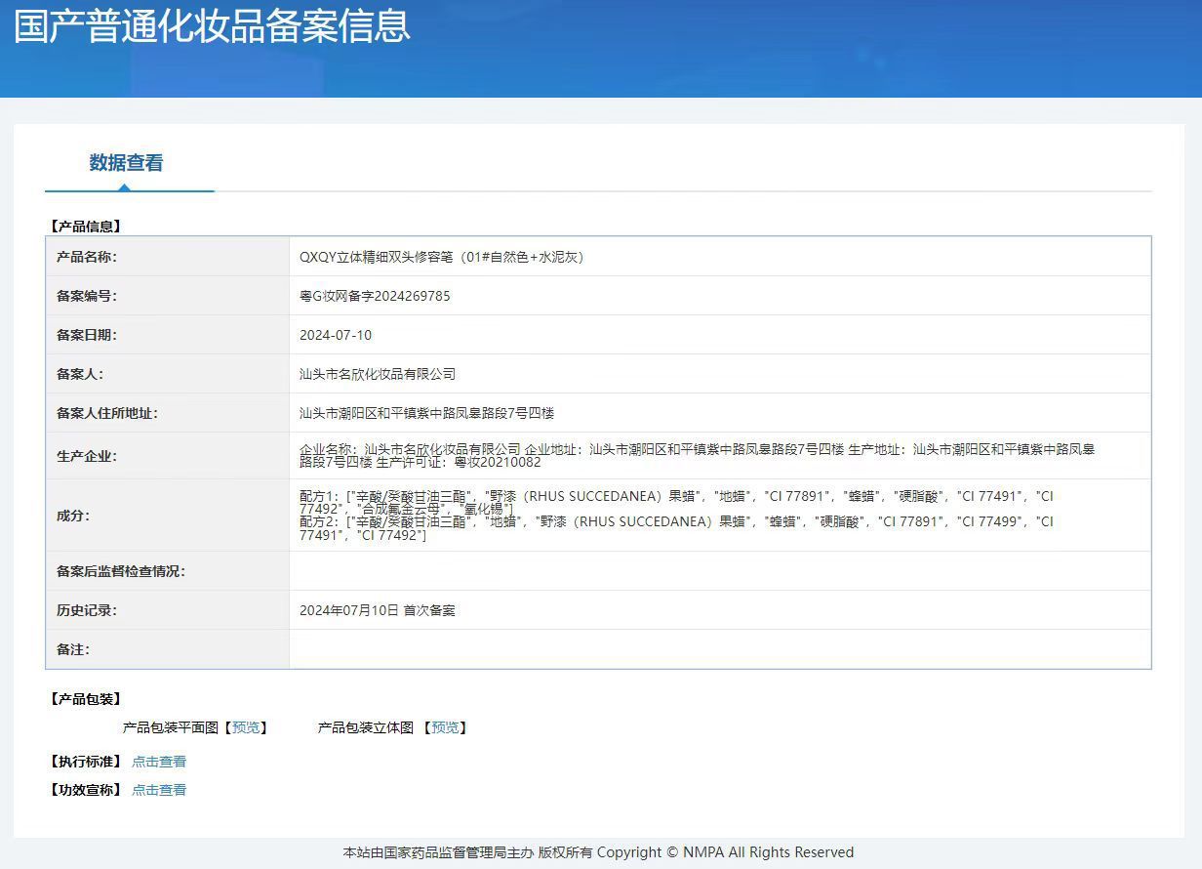Click the 备注 label cell
The image size is (1202, 869).
click(x=168, y=649)
